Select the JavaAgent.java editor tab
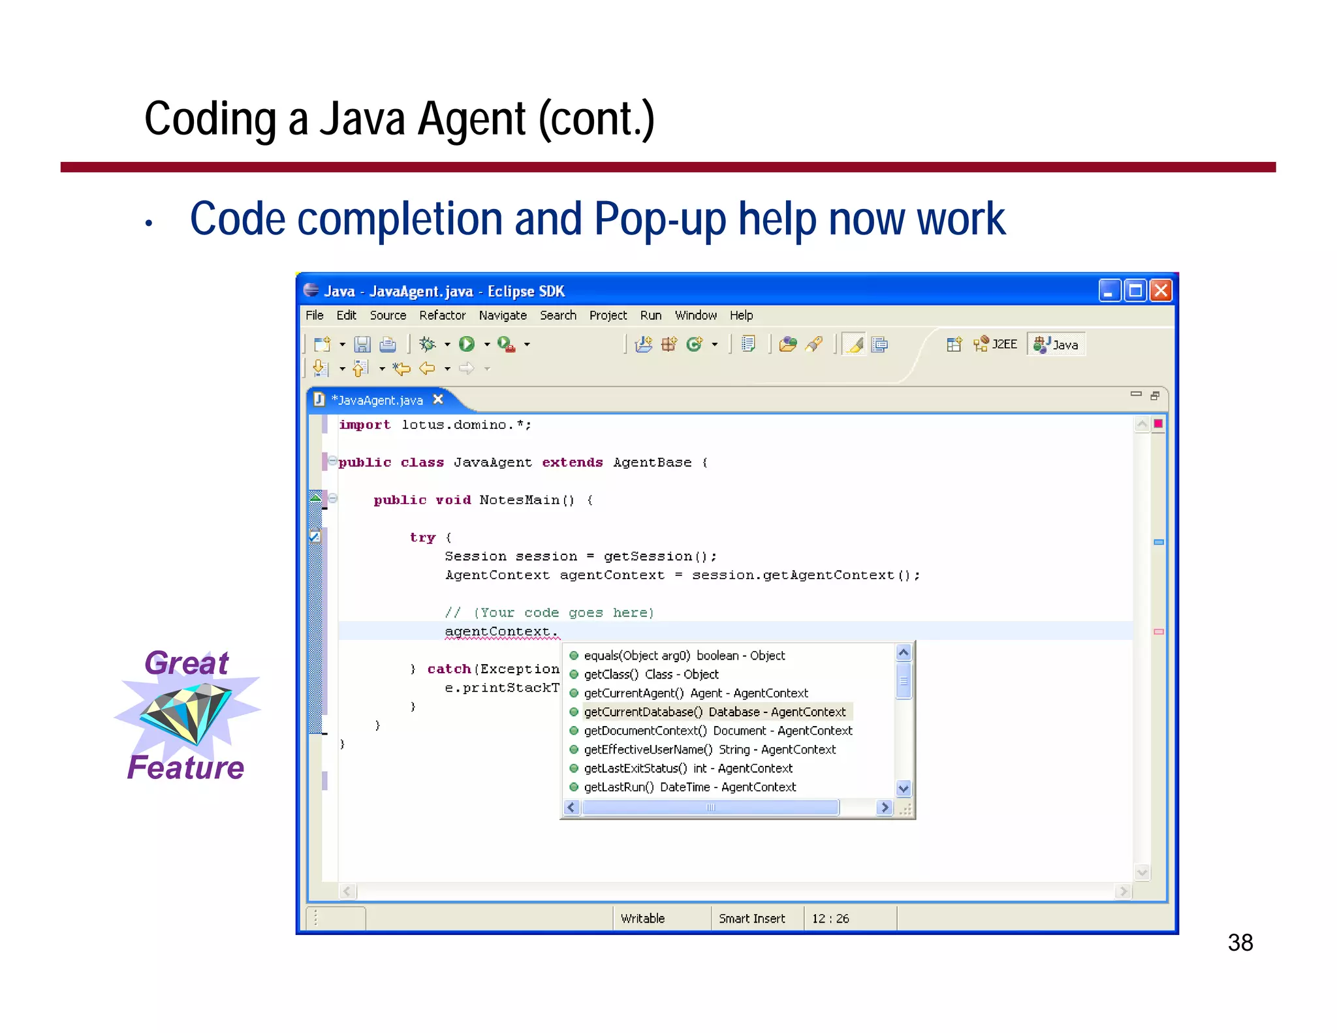The width and height of the screenshot is (1337, 1033). click(x=377, y=400)
